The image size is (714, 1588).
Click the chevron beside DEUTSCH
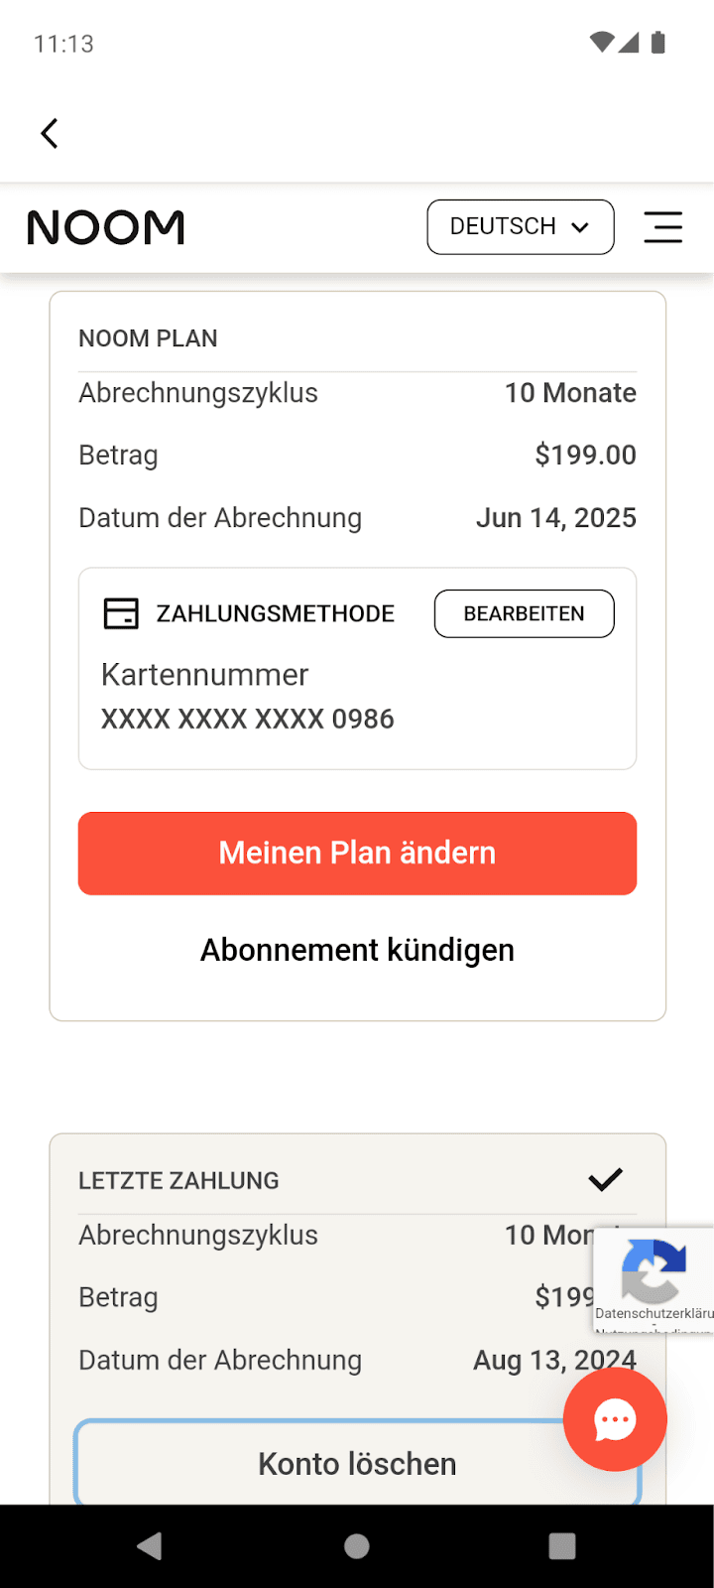point(580,227)
